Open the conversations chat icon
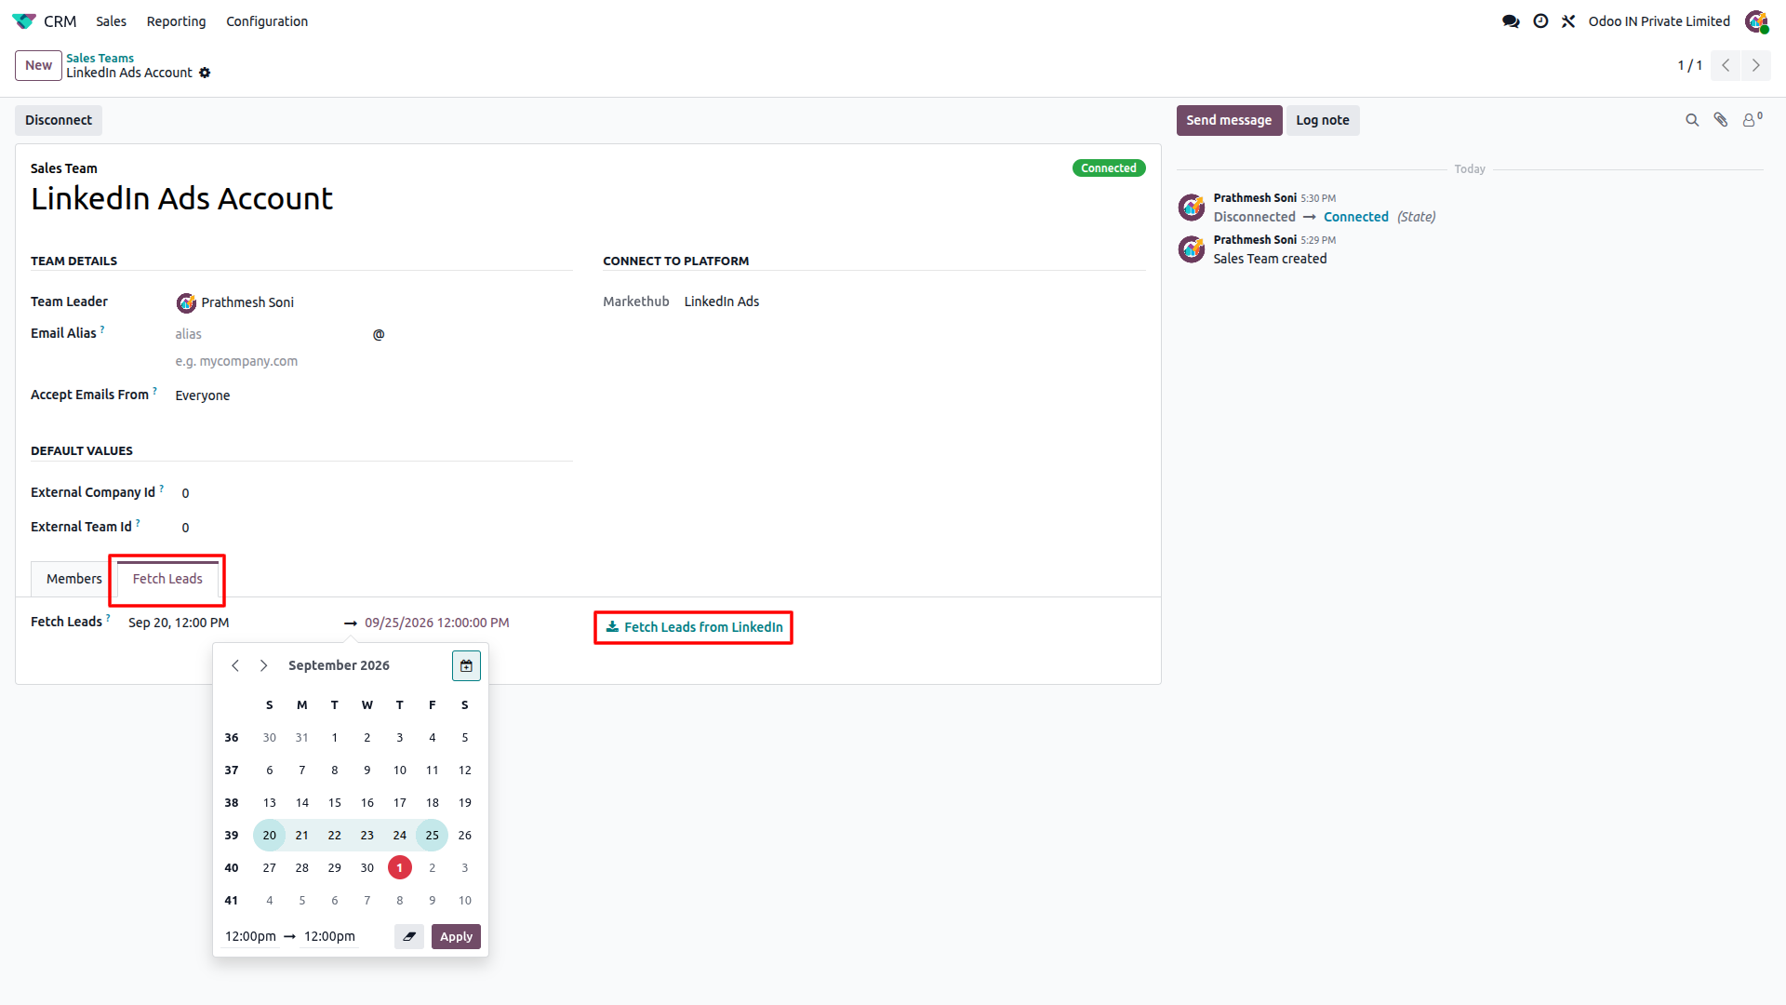This screenshot has height=1005, width=1786. (x=1511, y=20)
